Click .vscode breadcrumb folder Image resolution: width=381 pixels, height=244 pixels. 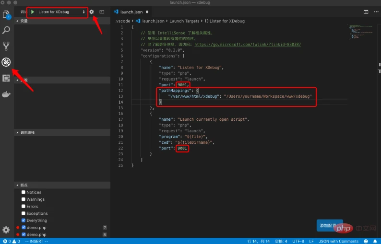tap(123, 21)
